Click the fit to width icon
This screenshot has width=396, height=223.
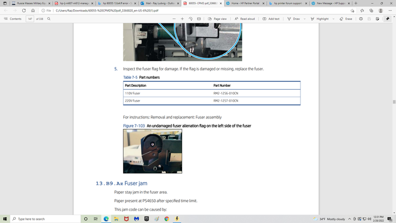(x=198, y=19)
